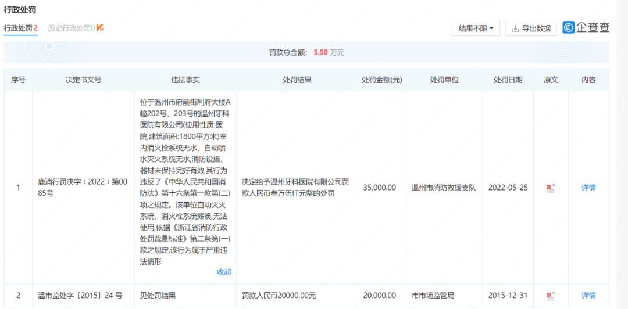Click the 35,000.00 penalty amount cell
Image resolution: width=628 pixels, height=309 pixels.
tap(379, 188)
